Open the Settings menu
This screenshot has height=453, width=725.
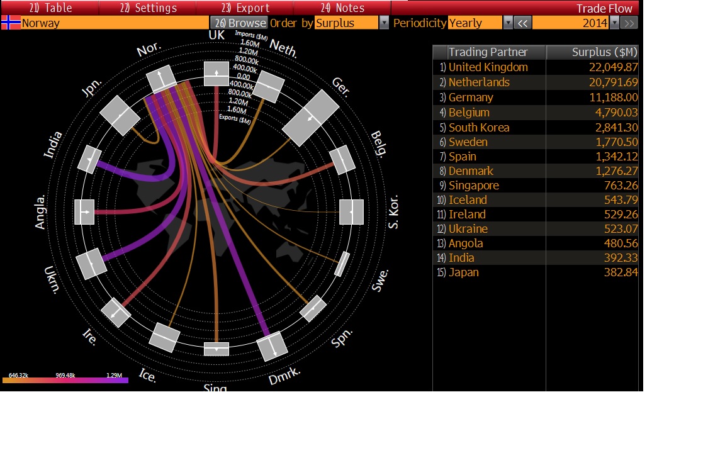click(148, 8)
